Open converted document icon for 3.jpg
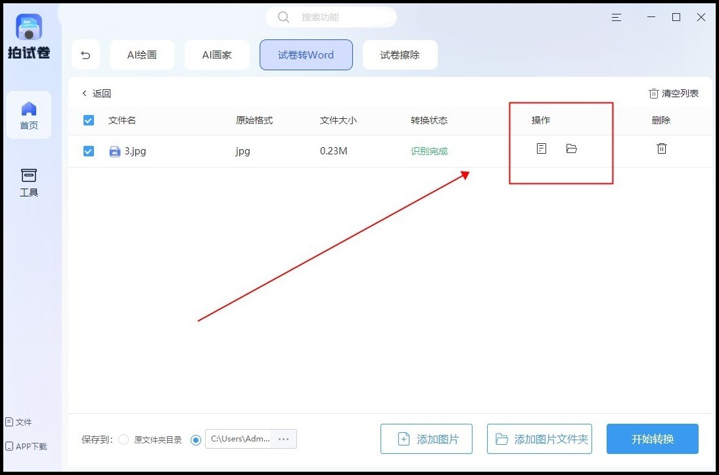This screenshot has width=719, height=475. click(x=542, y=148)
